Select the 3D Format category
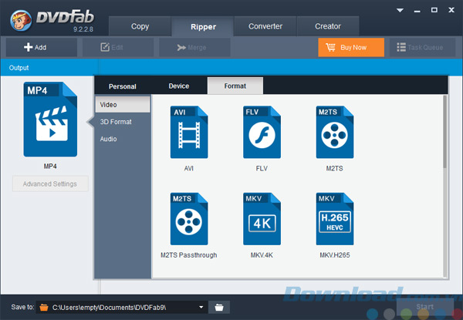This screenshot has height=320, width=463. (x=123, y=122)
